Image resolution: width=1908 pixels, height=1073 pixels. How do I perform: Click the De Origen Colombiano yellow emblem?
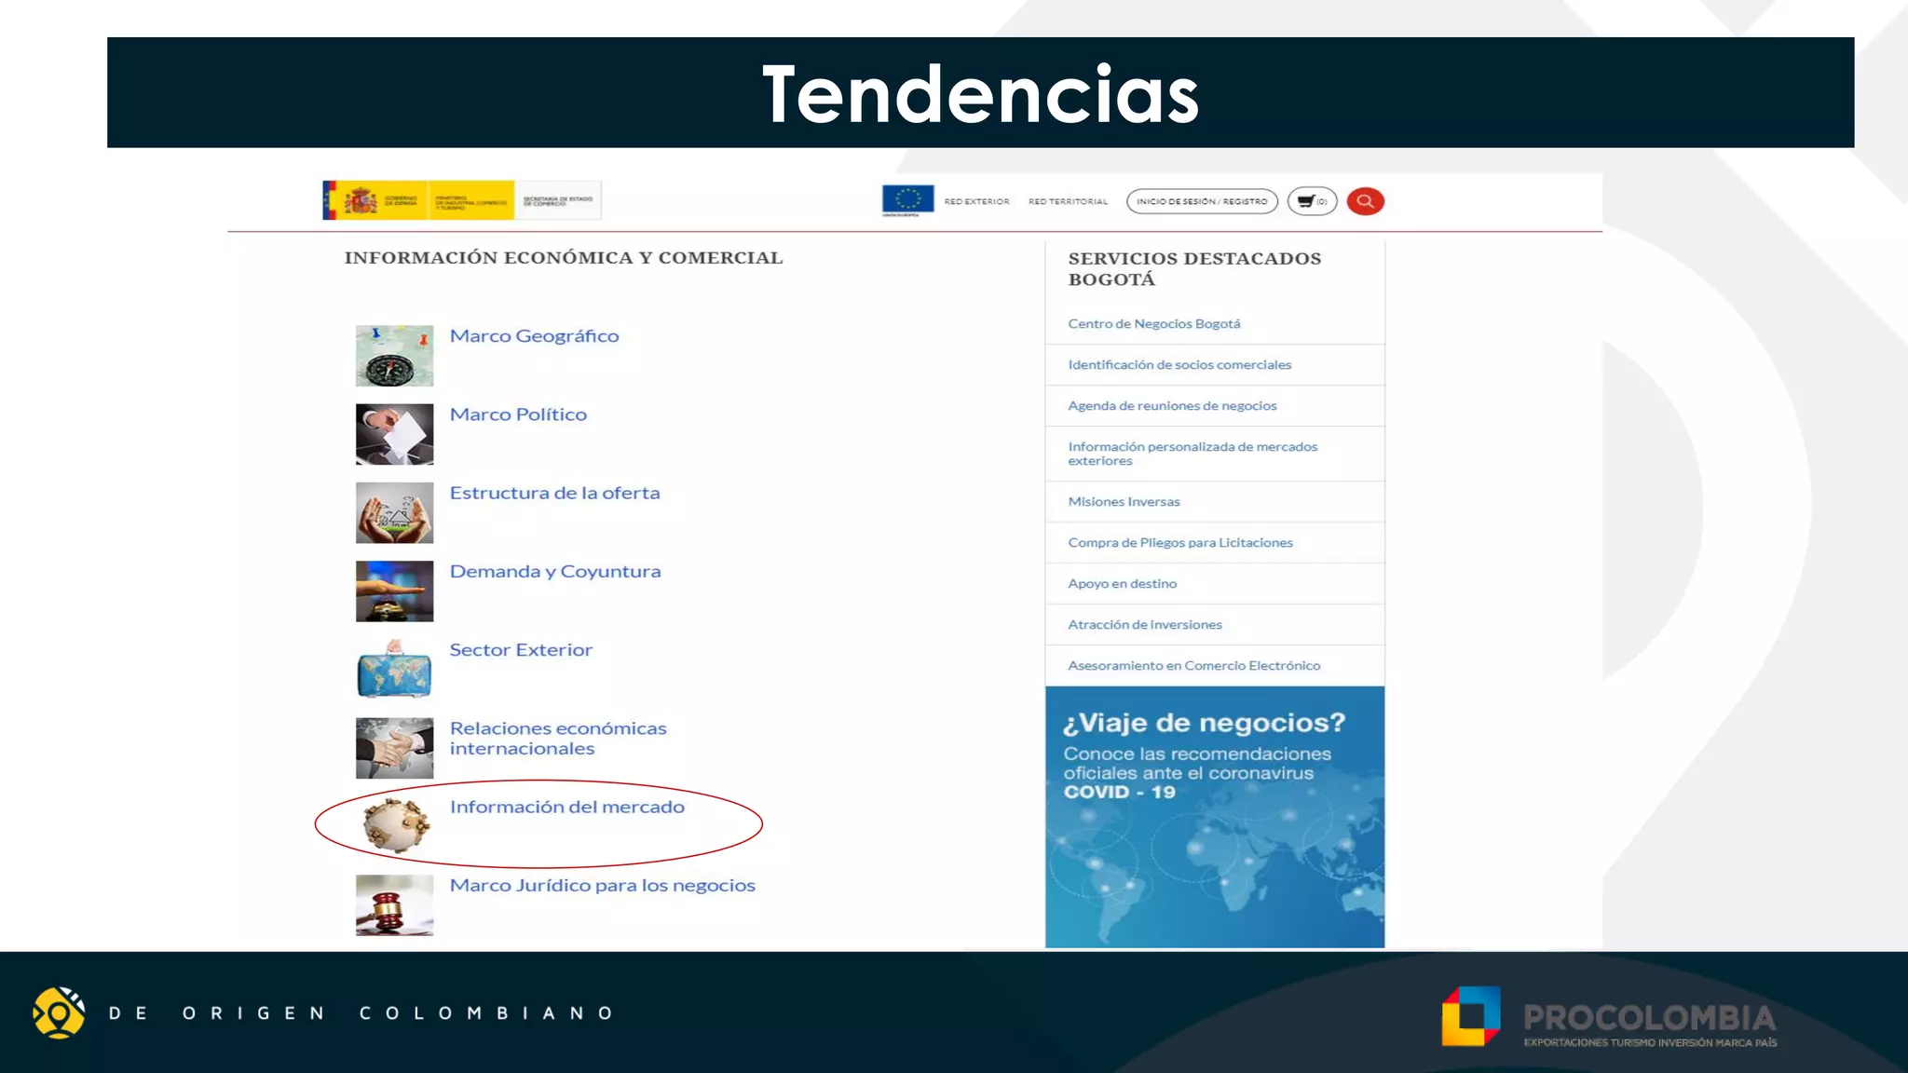(59, 1012)
